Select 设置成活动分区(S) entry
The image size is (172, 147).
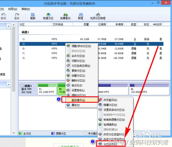point(116,110)
